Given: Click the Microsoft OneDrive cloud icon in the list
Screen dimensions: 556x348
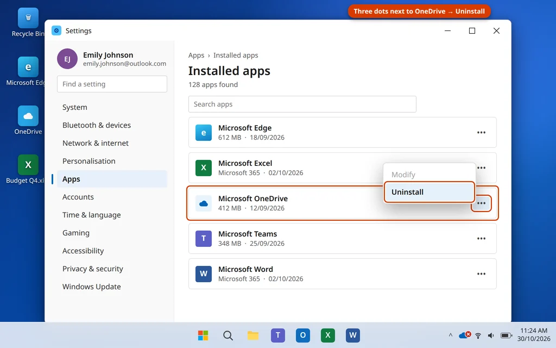Looking at the screenshot, I should [204, 203].
